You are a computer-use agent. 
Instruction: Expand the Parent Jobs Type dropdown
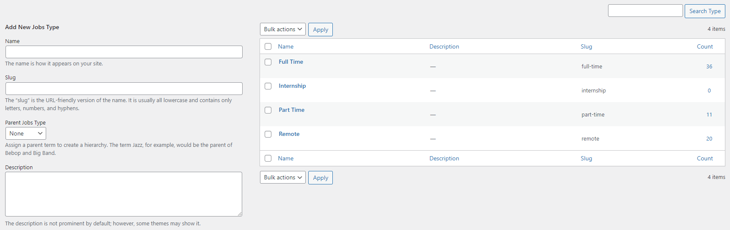pyautogui.click(x=26, y=133)
